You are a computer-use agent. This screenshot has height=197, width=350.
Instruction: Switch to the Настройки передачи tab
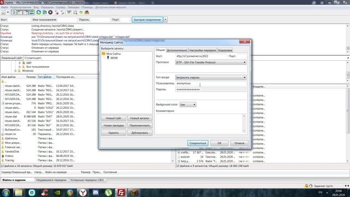click(203, 50)
